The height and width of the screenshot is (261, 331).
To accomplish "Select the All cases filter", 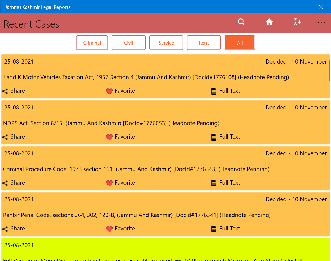I will click(240, 43).
